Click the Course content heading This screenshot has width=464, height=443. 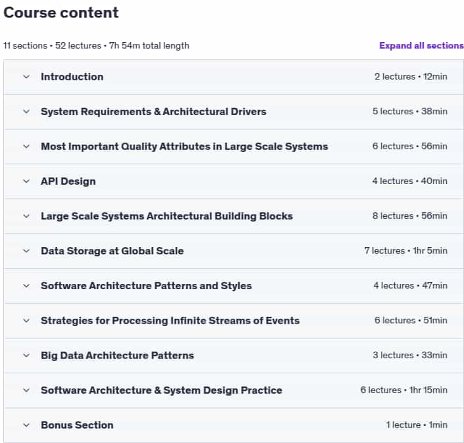click(x=61, y=12)
